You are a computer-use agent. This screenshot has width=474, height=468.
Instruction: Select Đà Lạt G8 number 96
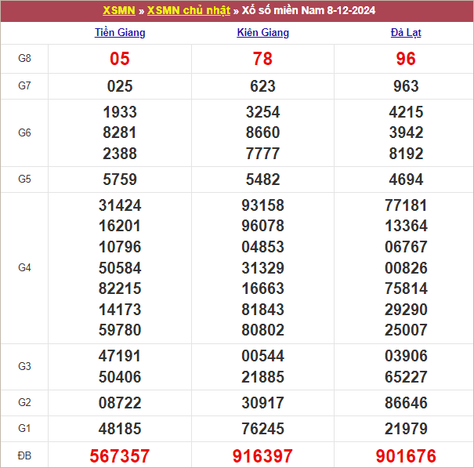coord(406,59)
